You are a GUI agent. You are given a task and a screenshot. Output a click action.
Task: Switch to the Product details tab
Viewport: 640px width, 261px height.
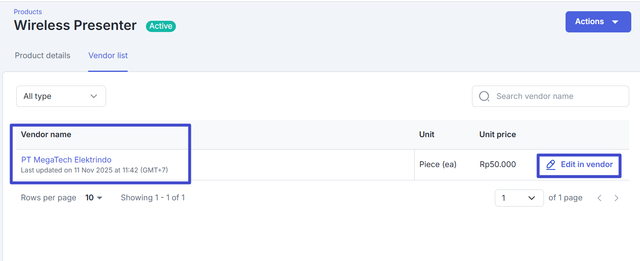point(42,56)
